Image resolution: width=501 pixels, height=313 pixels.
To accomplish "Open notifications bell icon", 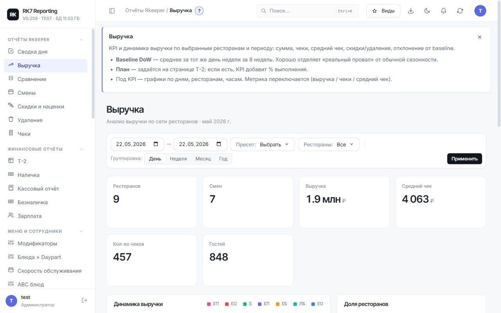I will (x=443, y=11).
